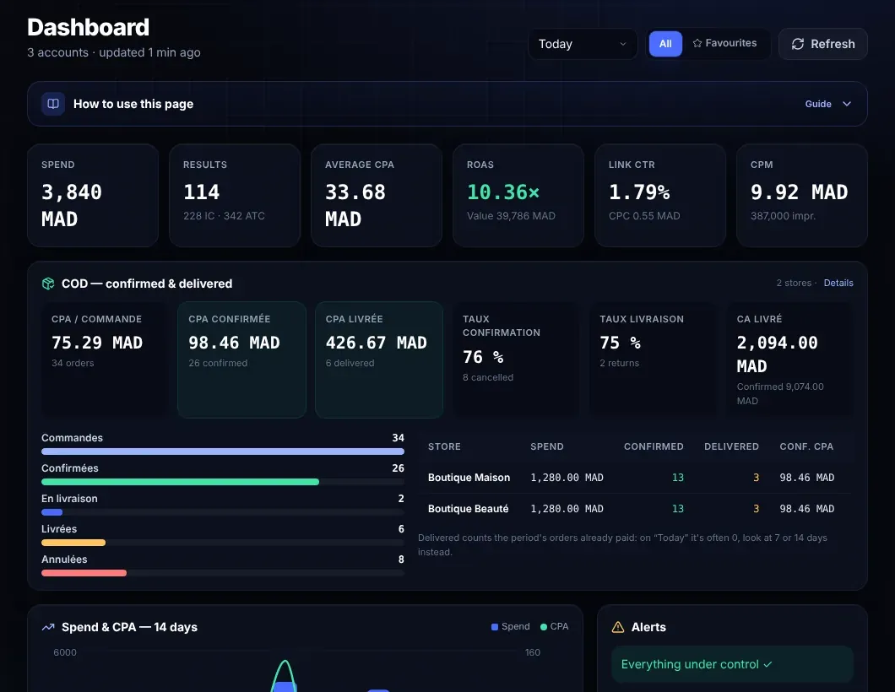Click the STORE column header
The height and width of the screenshot is (692, 895).
click(x=444, y=446)
